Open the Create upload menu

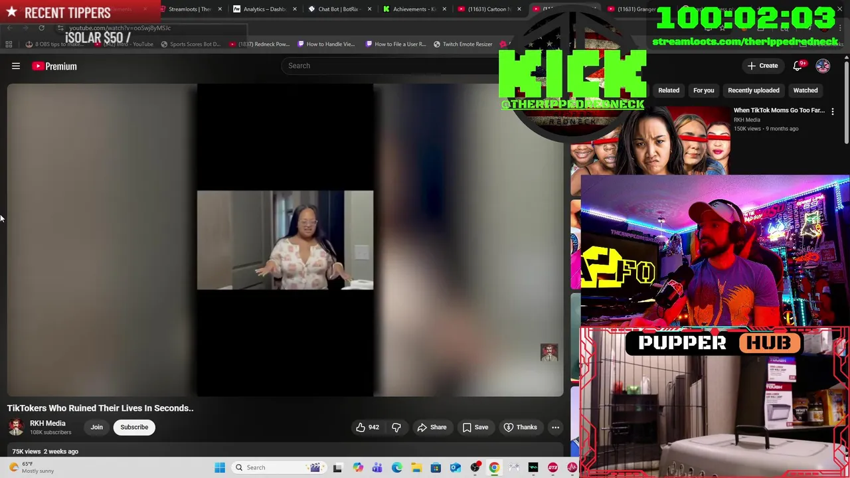762,66
